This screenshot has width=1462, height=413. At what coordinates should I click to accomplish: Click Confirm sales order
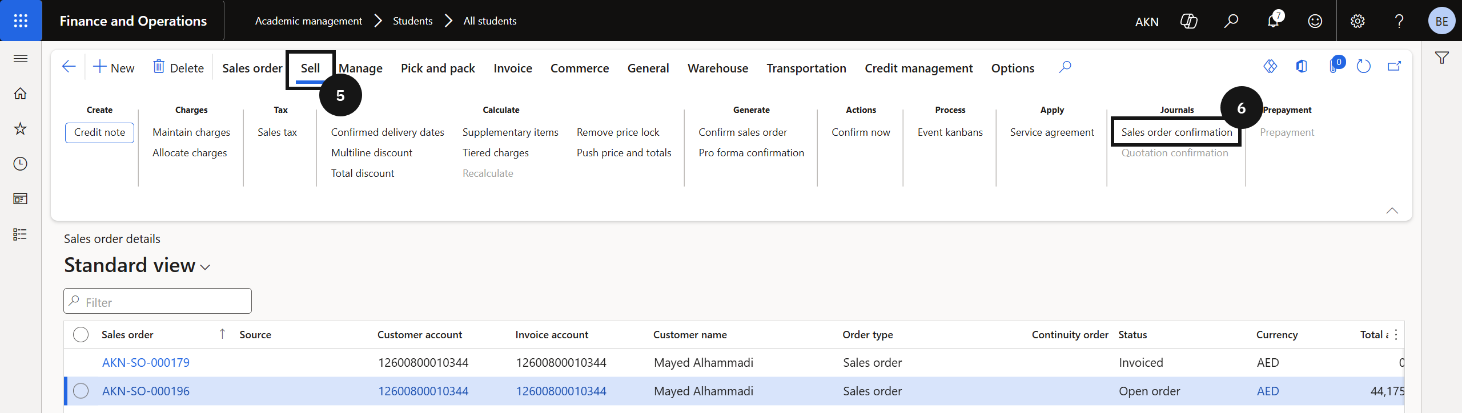[x=742, y=132]
